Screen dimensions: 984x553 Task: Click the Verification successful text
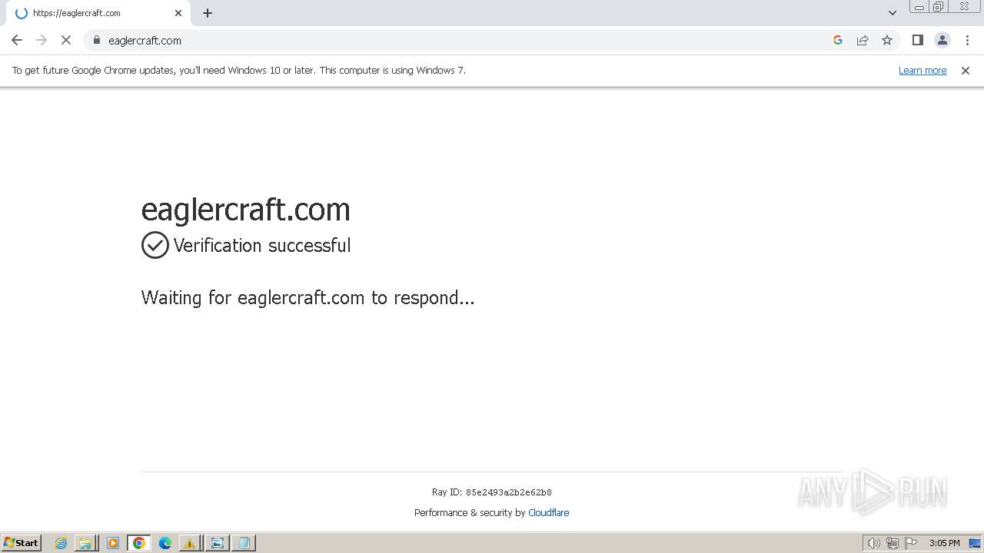(x=262, y=245)
